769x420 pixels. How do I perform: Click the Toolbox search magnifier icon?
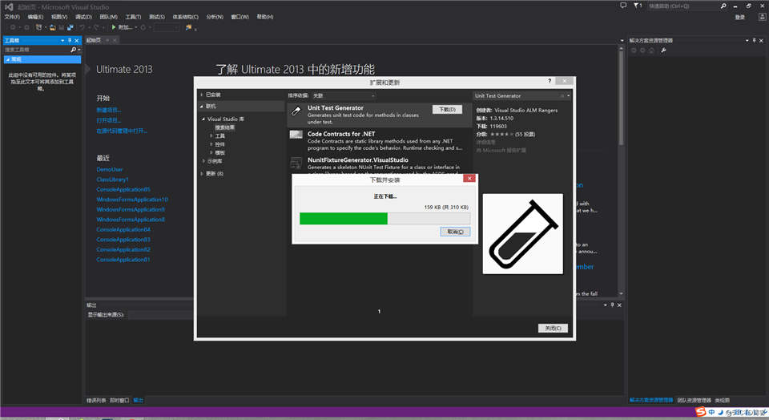(x=74, y=50)
